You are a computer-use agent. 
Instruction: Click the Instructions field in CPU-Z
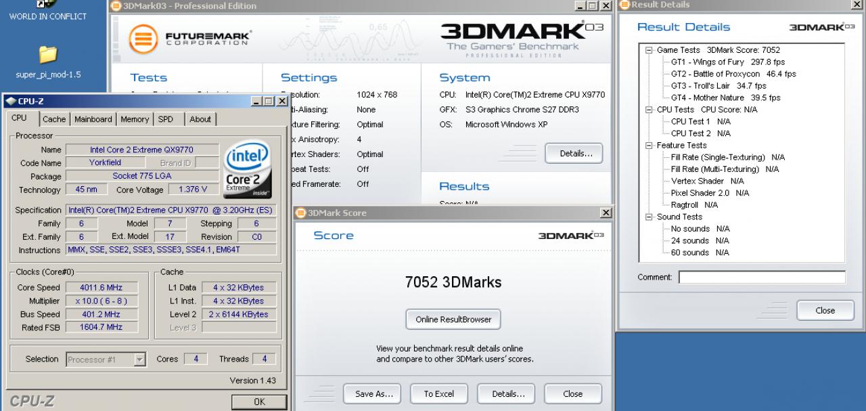click(x=171, y=250)
